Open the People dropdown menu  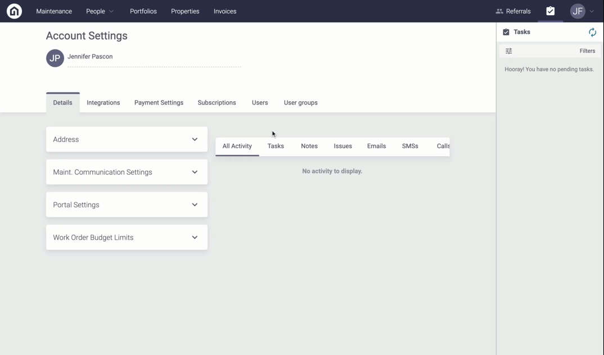(100, 11)
